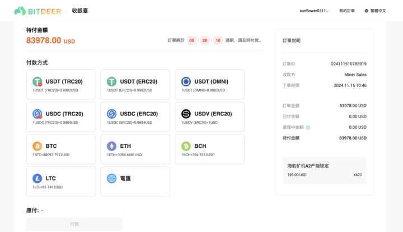
Task: Click the rate text 1LTC=81.7412USD
Action: point(48,187)
